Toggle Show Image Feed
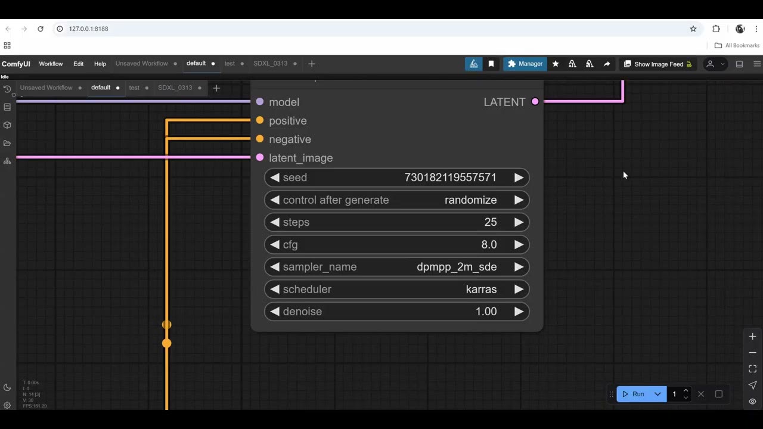763x429 pixels. tap(657, 64)
